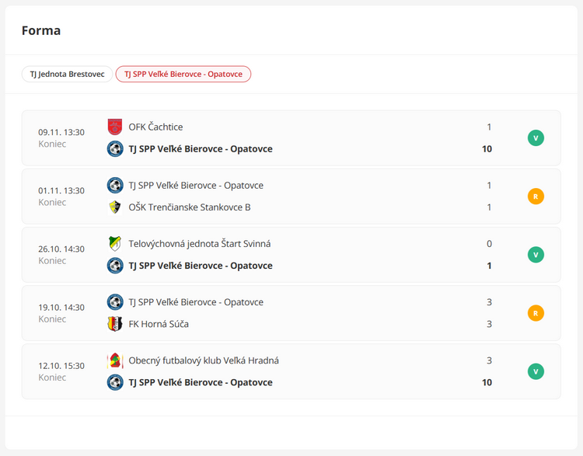This screenshot has width=583, height=456.
Task: Click the Štart Svinná club logo
Action: point(115,244)
